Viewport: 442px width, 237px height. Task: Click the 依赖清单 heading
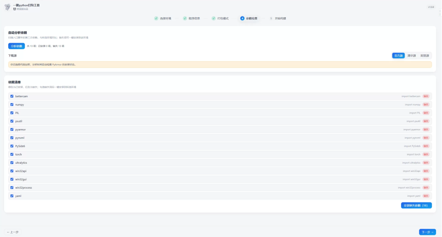14,82
